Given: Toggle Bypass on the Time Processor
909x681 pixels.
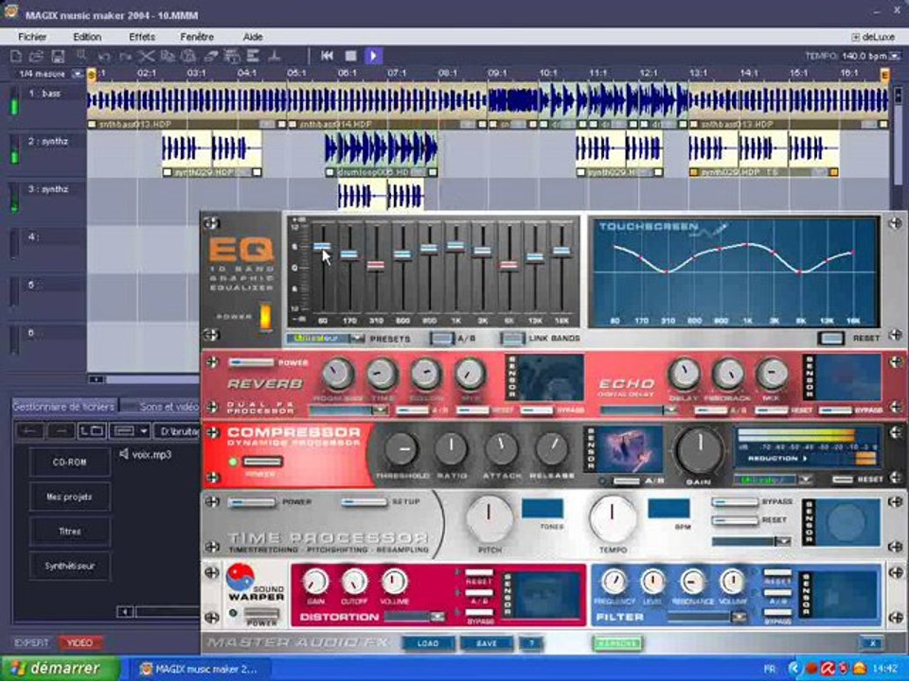Looking at the screenshot, I should 735,502.
